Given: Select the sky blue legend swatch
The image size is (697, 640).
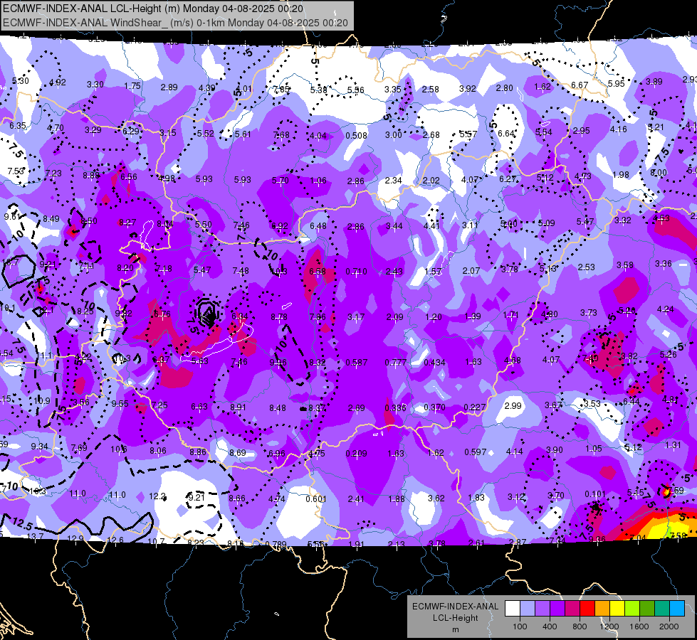Looking at the screenshot, I should 678,609.
